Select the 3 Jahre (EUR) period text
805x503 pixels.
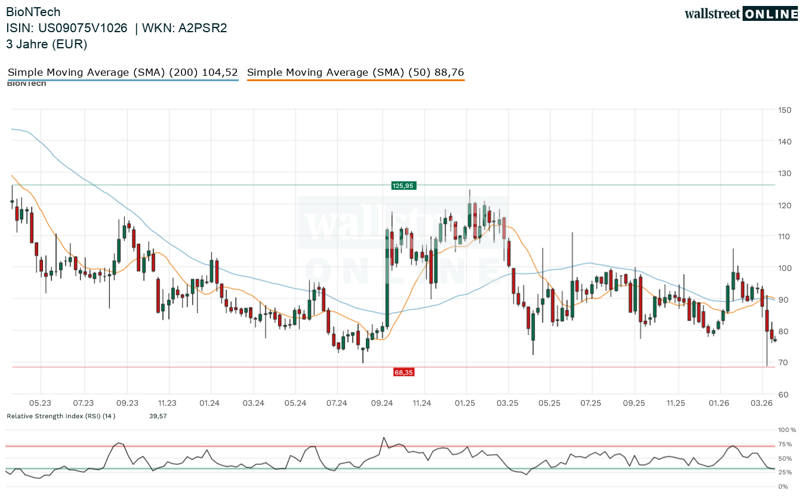tap(47, 44)
